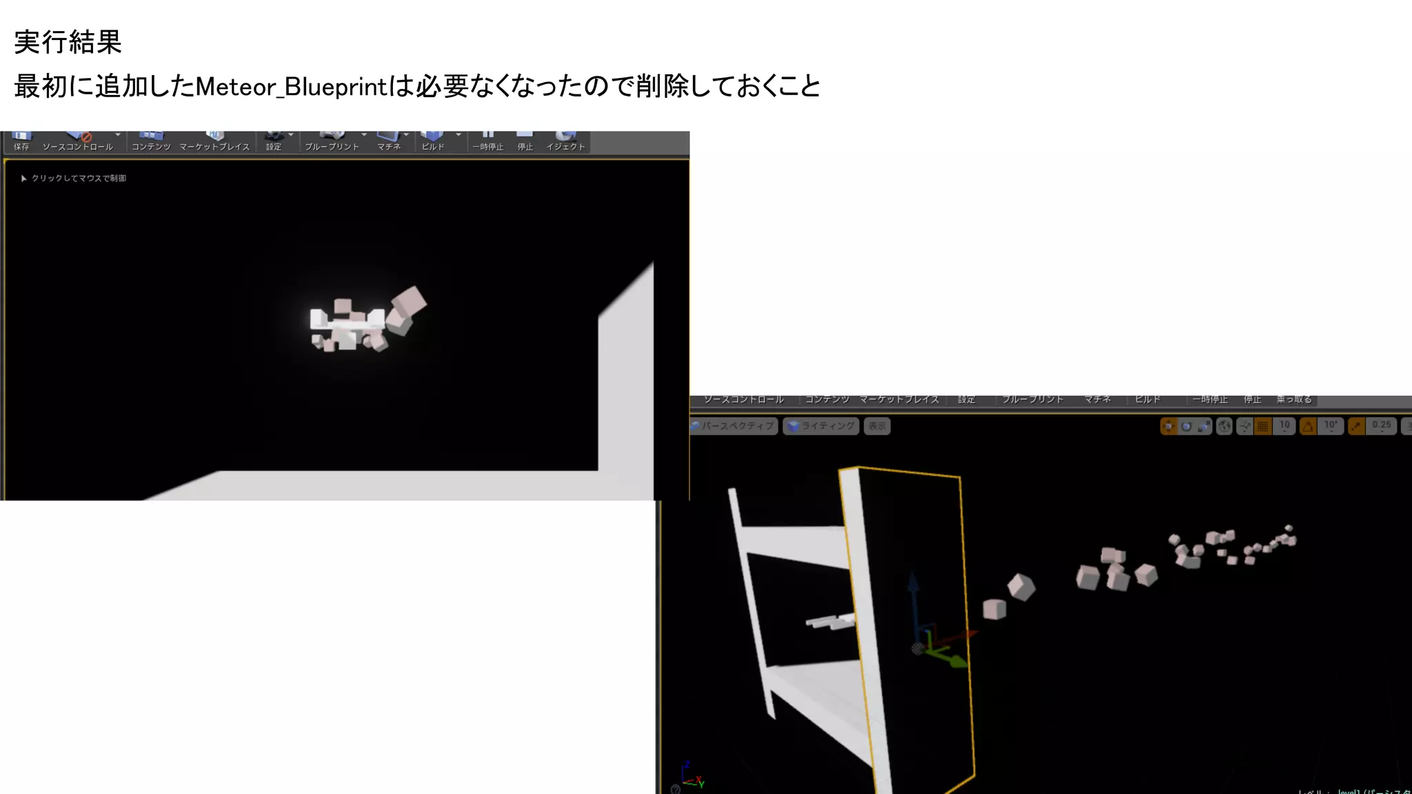Open マーケットプレイス in right editor toolbar
The image size is (1412, 794).
pyautogui.click(x=899, y=400)
